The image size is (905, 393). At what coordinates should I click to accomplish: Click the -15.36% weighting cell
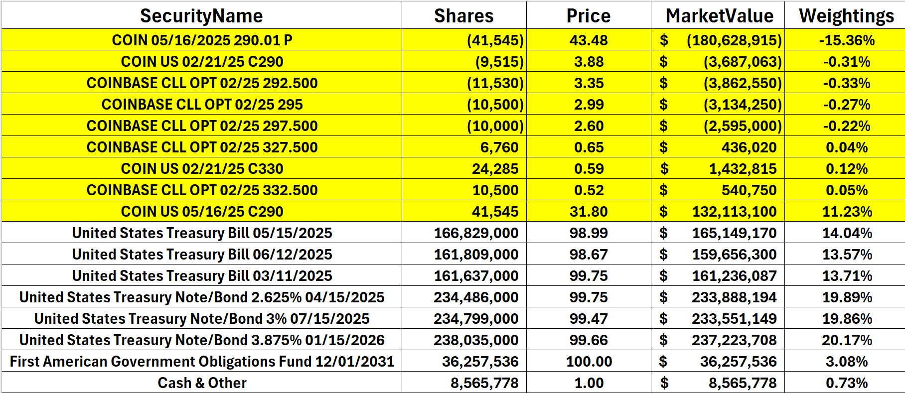[846, 40]
